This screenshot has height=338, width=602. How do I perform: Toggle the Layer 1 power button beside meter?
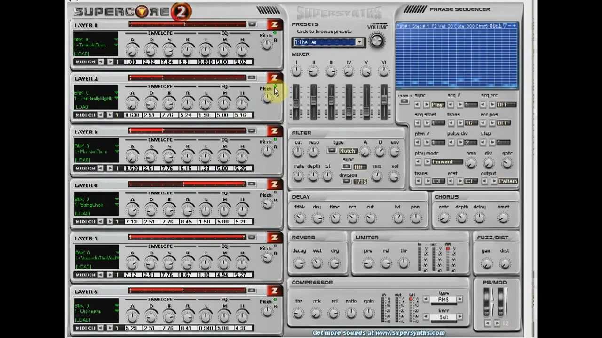tap(252, 24)
